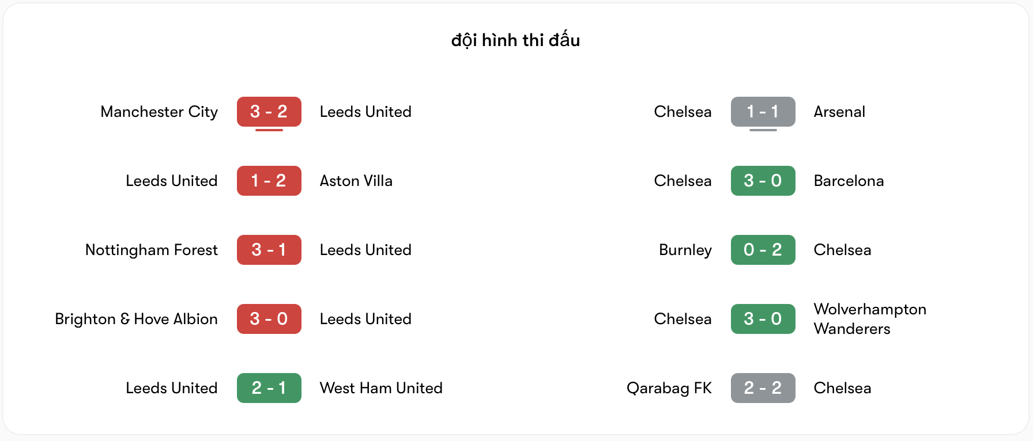Image resolution: width=1033 pixels, height=441 pixels.
Task: Open Manchester City team page
Action: point(159,112)
